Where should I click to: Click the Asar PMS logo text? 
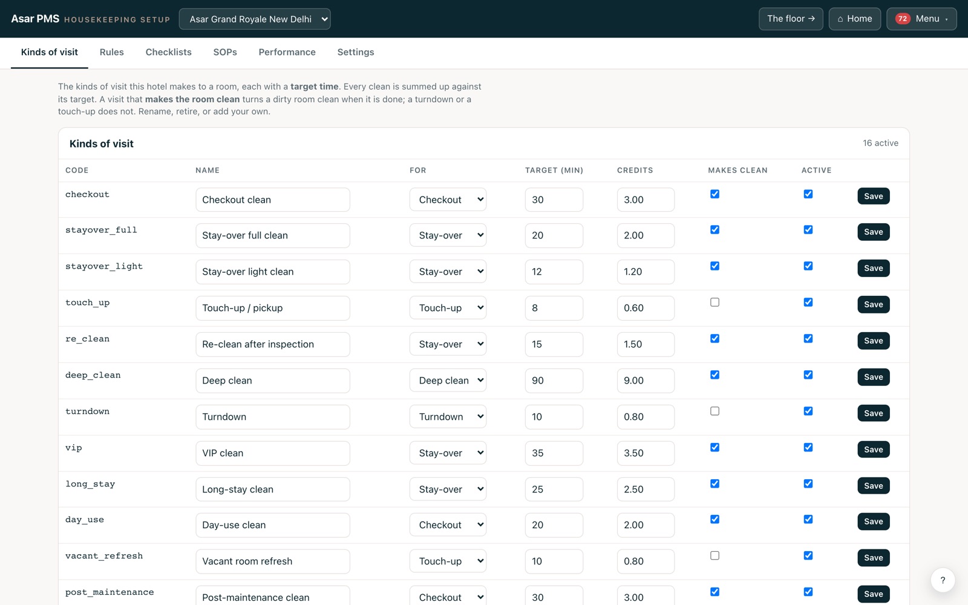pyautogui.click(x=35, y=19)
